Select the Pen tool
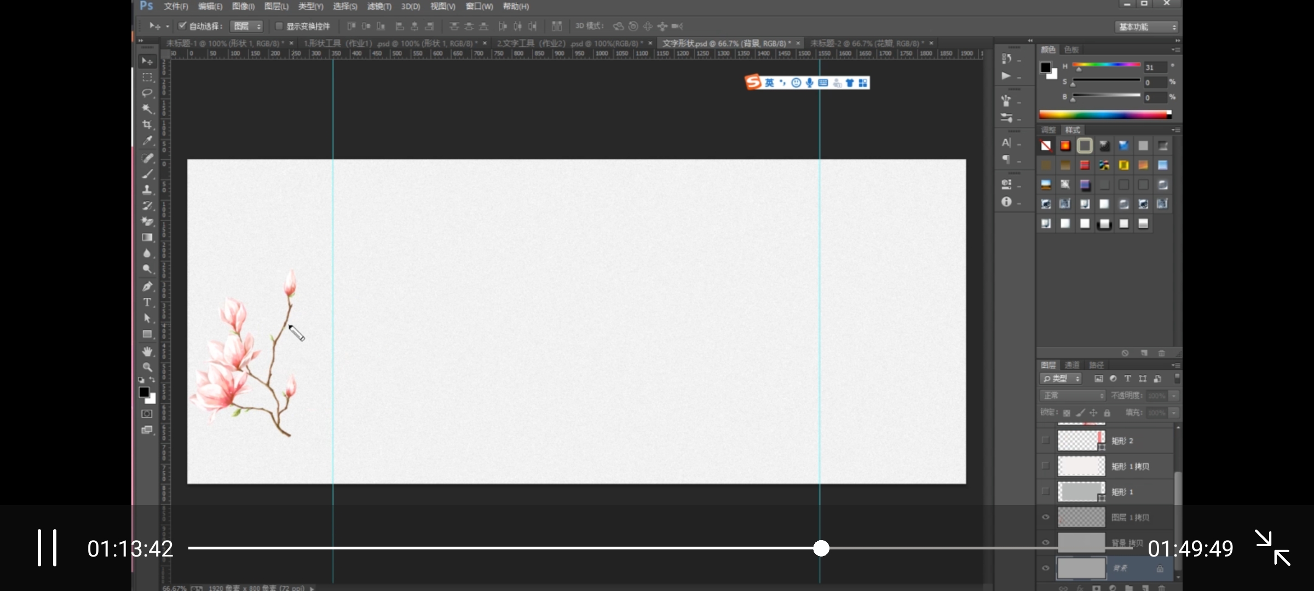Screen dimensions: 1314x591 pos(147,286)
